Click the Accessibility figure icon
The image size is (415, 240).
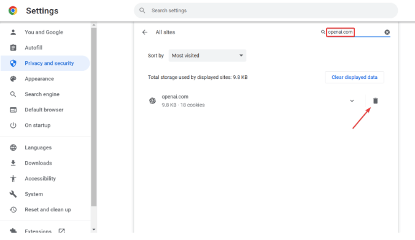pyautogui.click(x=13, y=179)
